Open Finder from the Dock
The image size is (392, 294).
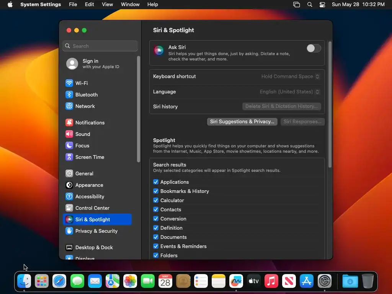click(x=24, y=281)
